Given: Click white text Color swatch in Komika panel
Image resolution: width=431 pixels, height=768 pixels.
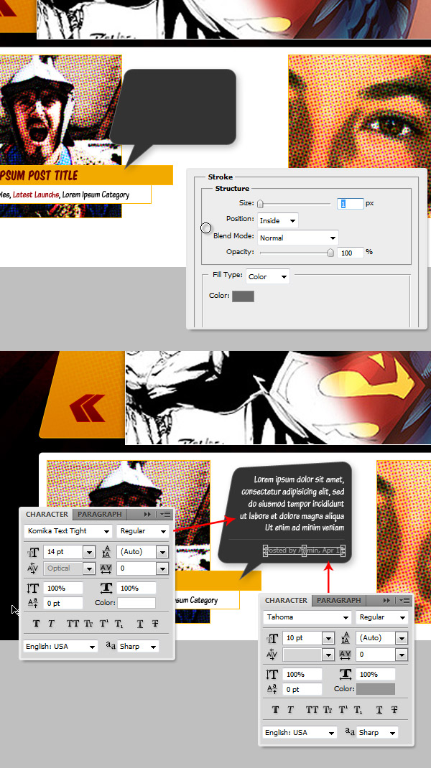Looking at the screenshot, I should (x=136, y=603).
